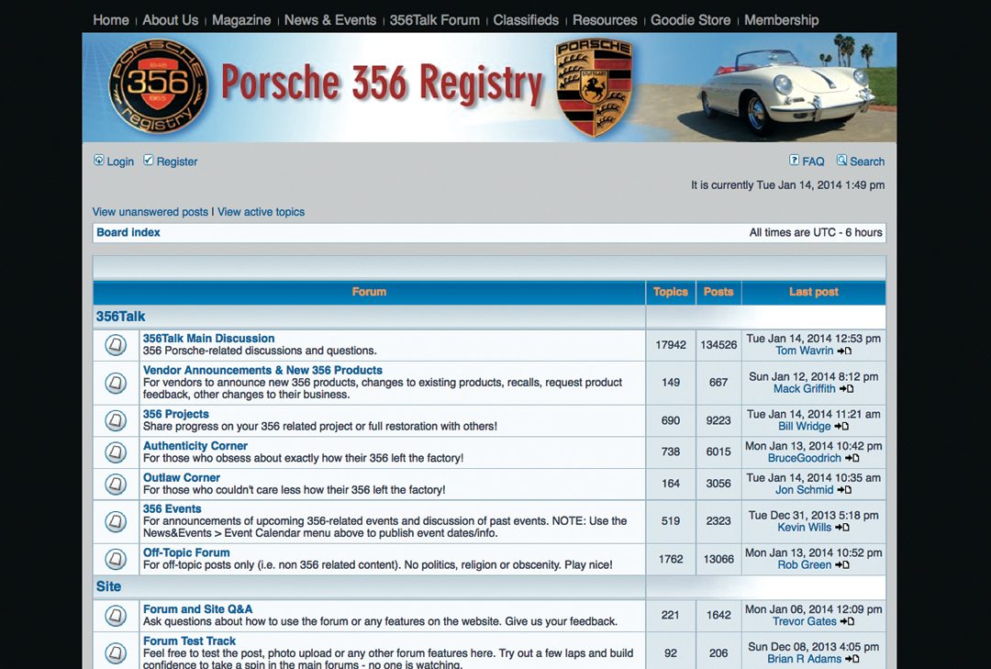Click the Register link
Screen dimensions: 991x669
point(177,162)
